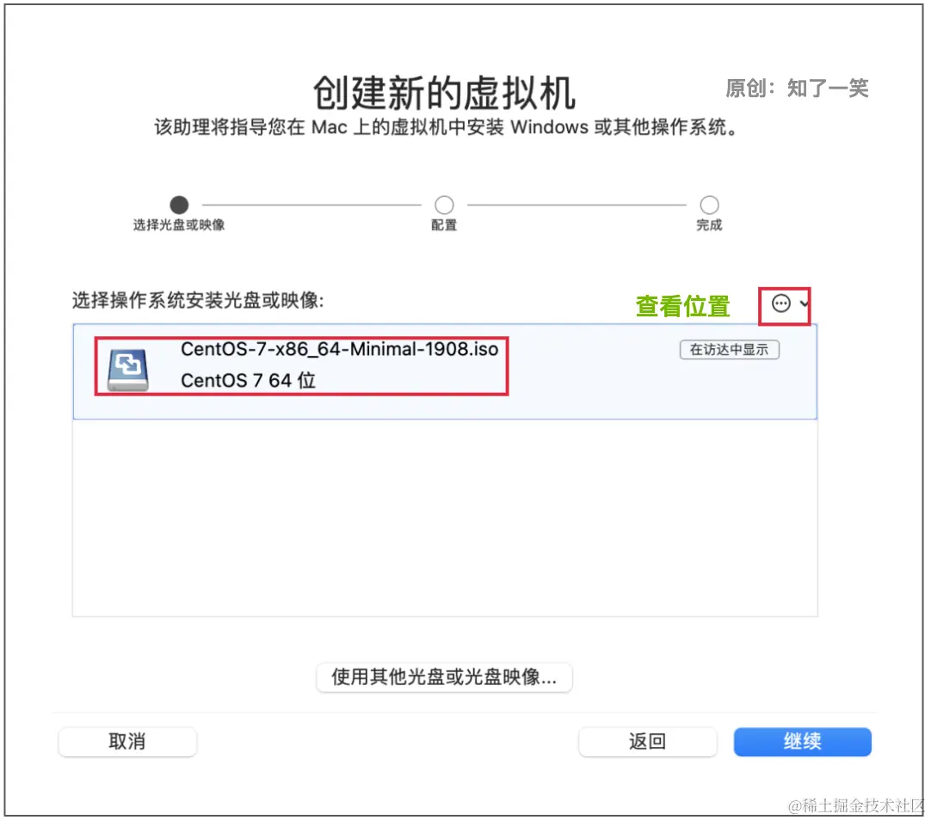Click the 配置 step label
This screenshot has width=931, height=820.
tap(444, 225)
